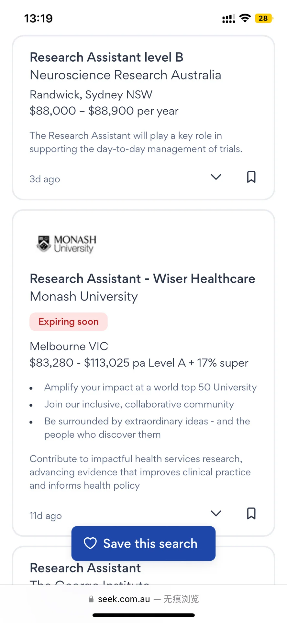Click the Save this search button
The width and height of the screenshot is (287, 623).
coord(143,544)
